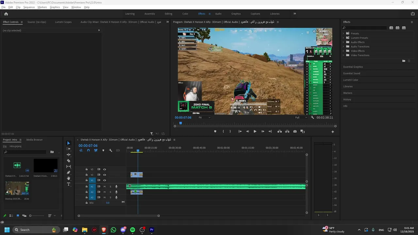Open the Button Editor plus icon
This screenshot has width=418, height=235.
click(x=333, y=132)
